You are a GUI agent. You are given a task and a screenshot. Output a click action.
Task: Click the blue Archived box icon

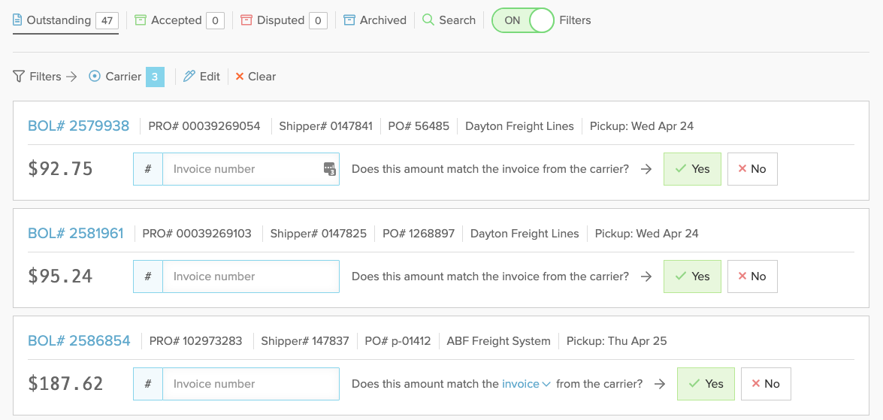point(349,20)
